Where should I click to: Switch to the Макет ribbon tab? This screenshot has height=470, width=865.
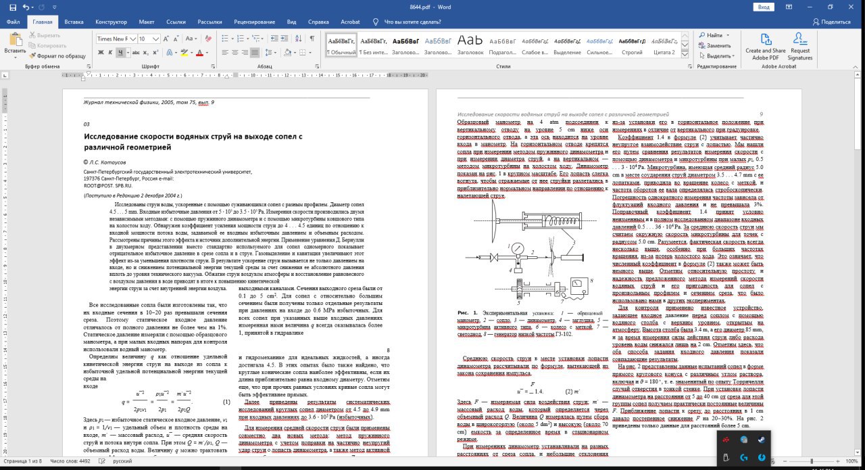pyautogui.click(x=147, y=22)
